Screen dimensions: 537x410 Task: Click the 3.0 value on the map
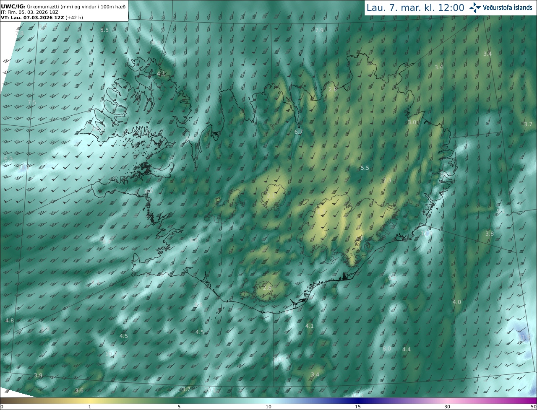[x=412, y=122]
